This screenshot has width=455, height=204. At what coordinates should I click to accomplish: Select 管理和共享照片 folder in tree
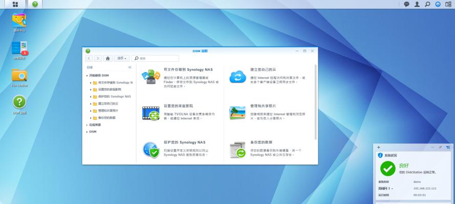(105, 111)
